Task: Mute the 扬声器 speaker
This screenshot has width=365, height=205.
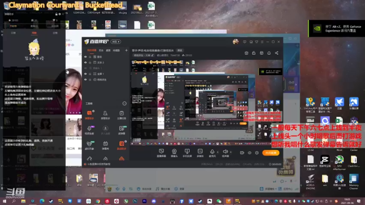Action: [x=225, y=153]
